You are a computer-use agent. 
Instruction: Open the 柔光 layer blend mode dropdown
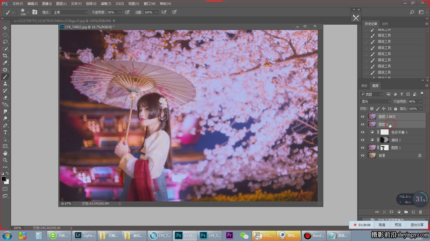[375, 101]
